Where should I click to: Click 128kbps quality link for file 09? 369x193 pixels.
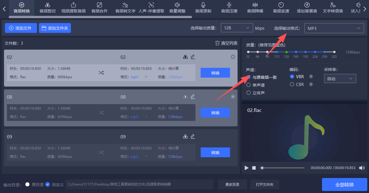[175, 157]
